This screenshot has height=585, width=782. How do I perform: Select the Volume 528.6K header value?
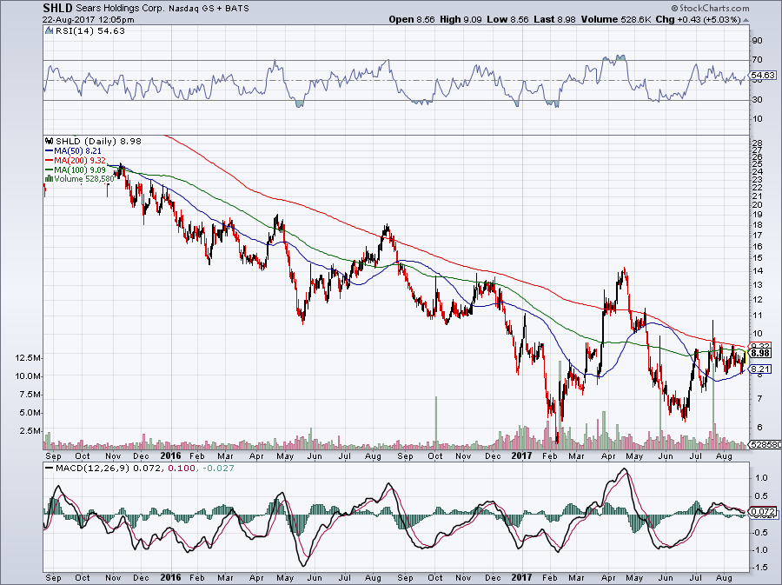(615, 19)
